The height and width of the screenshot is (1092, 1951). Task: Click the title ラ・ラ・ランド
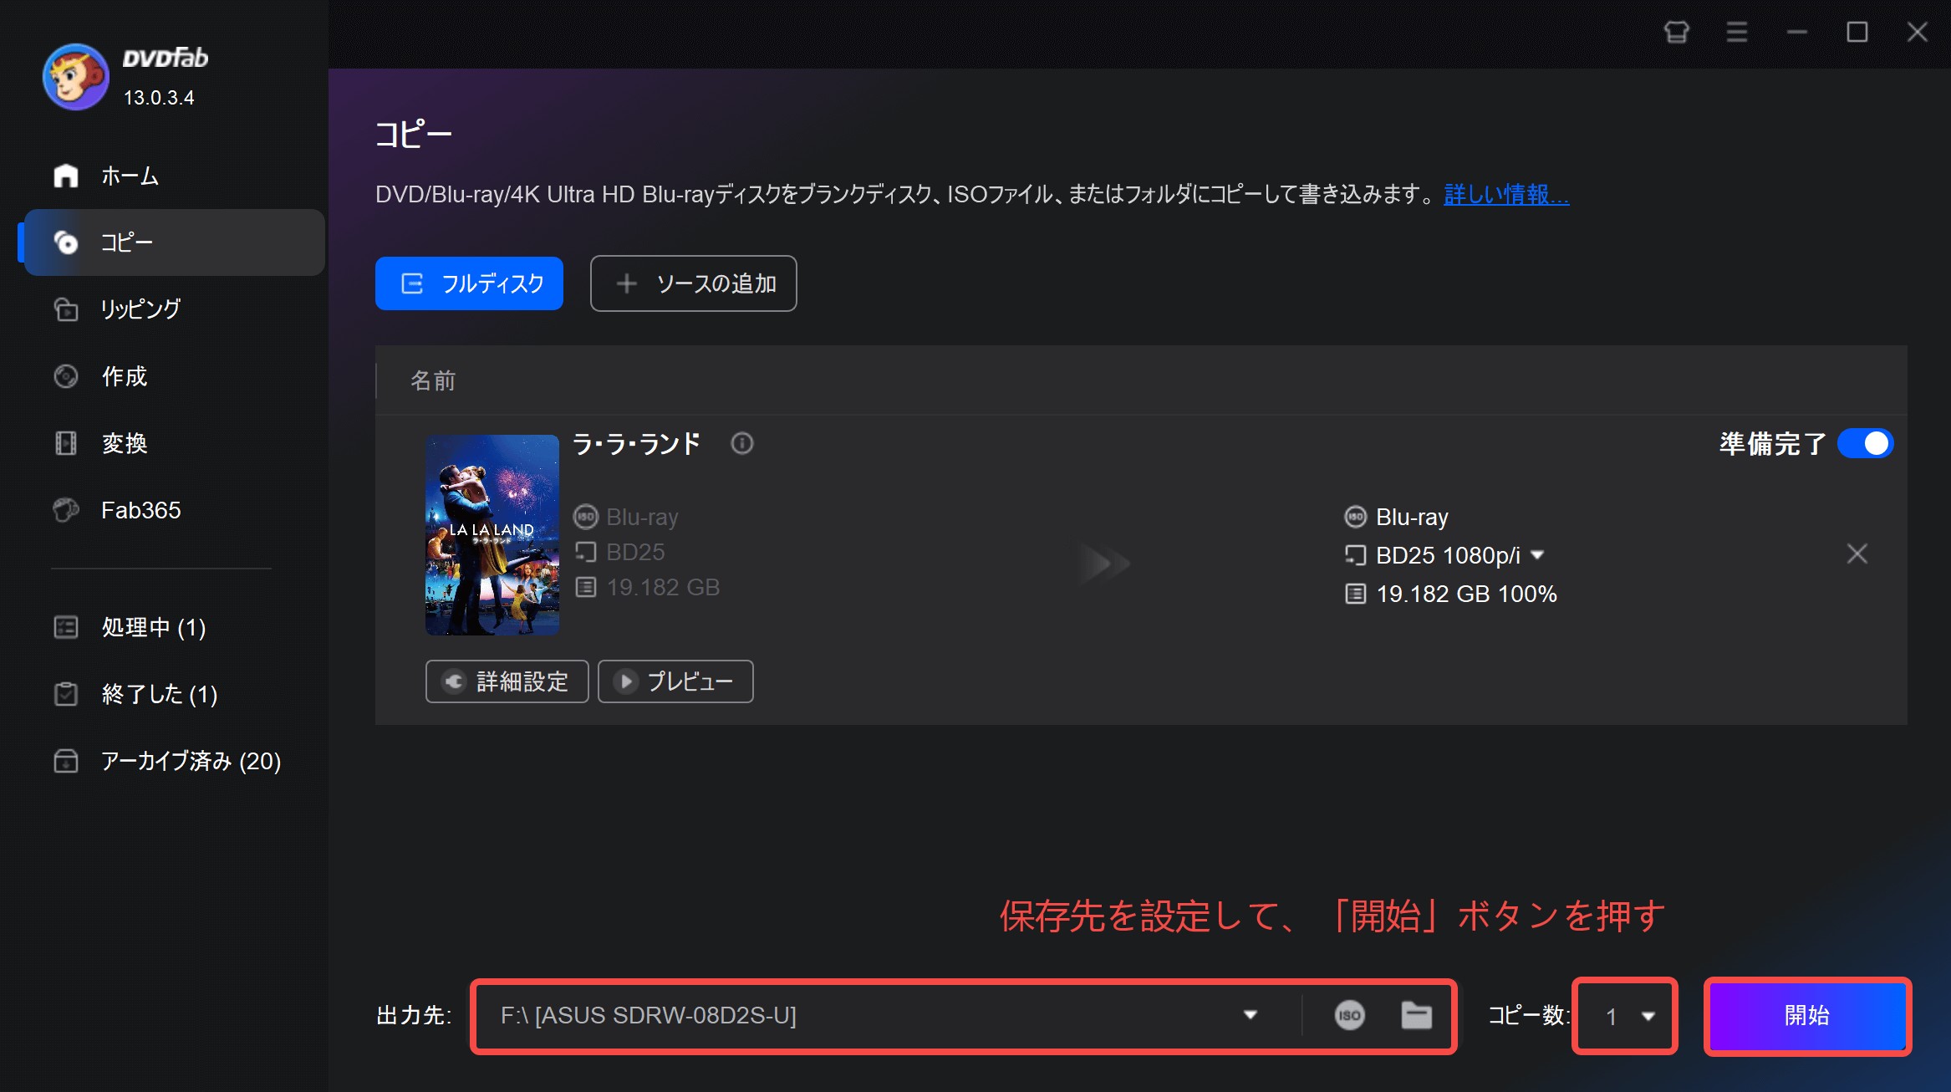[636, 443]
